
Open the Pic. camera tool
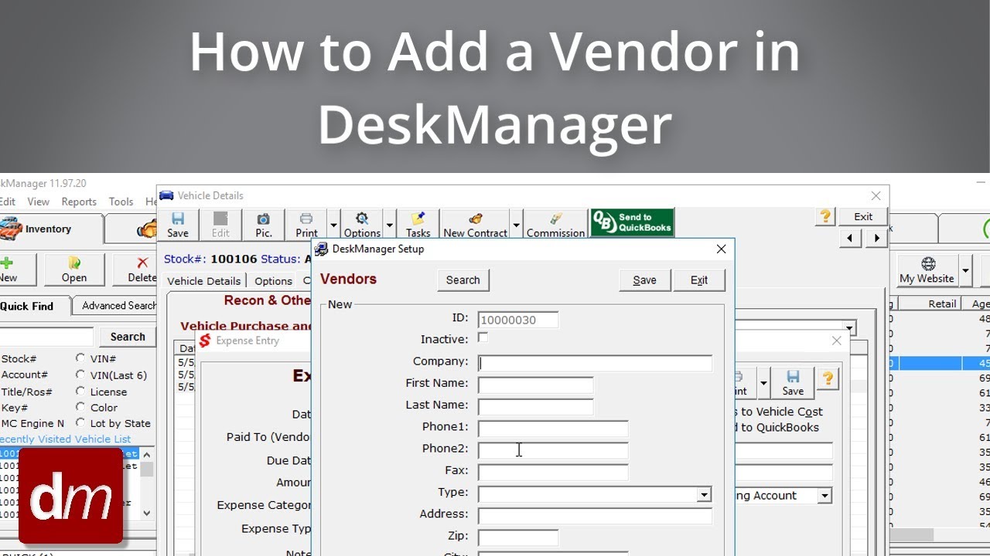(264, 225)
